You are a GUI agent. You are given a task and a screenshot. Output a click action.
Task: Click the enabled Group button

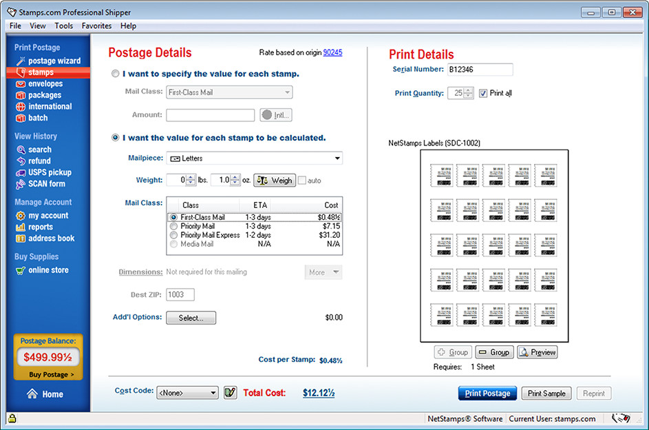(x=494, y=352)
